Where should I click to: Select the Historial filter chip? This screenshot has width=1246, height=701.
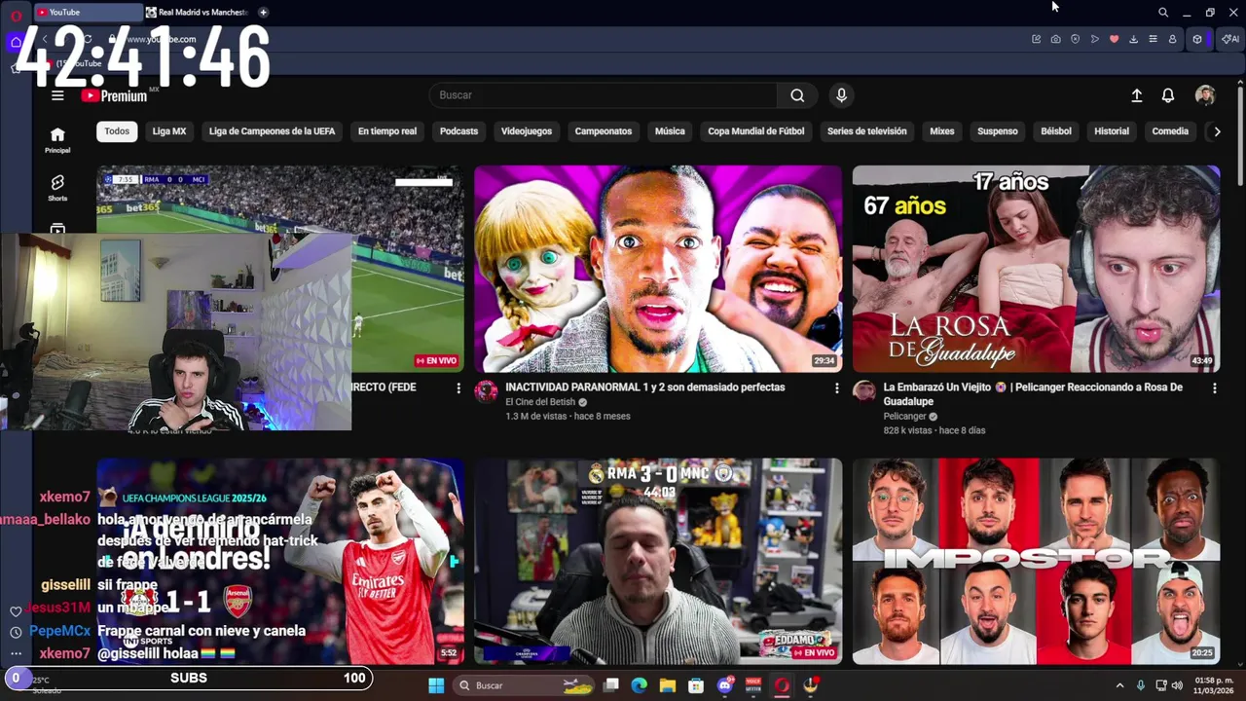(x=1112, y=131)
